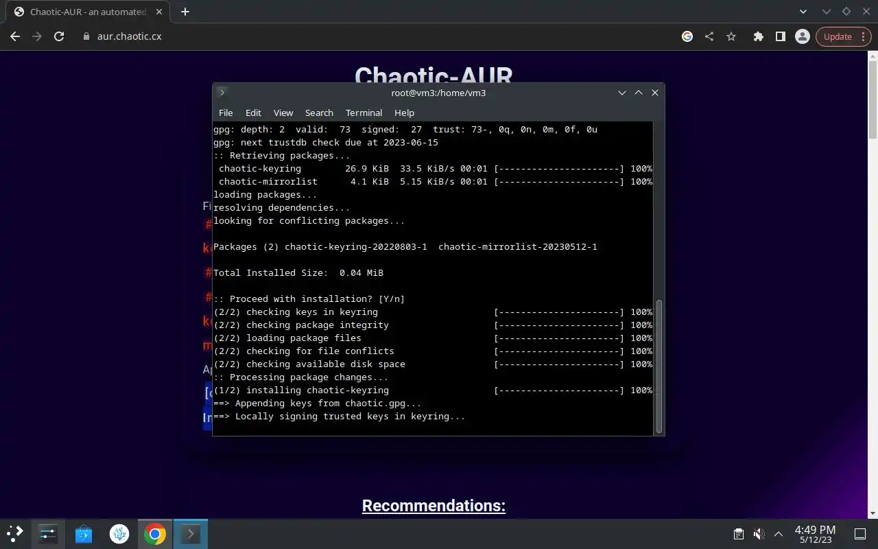The width and height of the screenshot is (878, 549).
Task: Switch to Chrome in taskbar
Action: (155, 533)
